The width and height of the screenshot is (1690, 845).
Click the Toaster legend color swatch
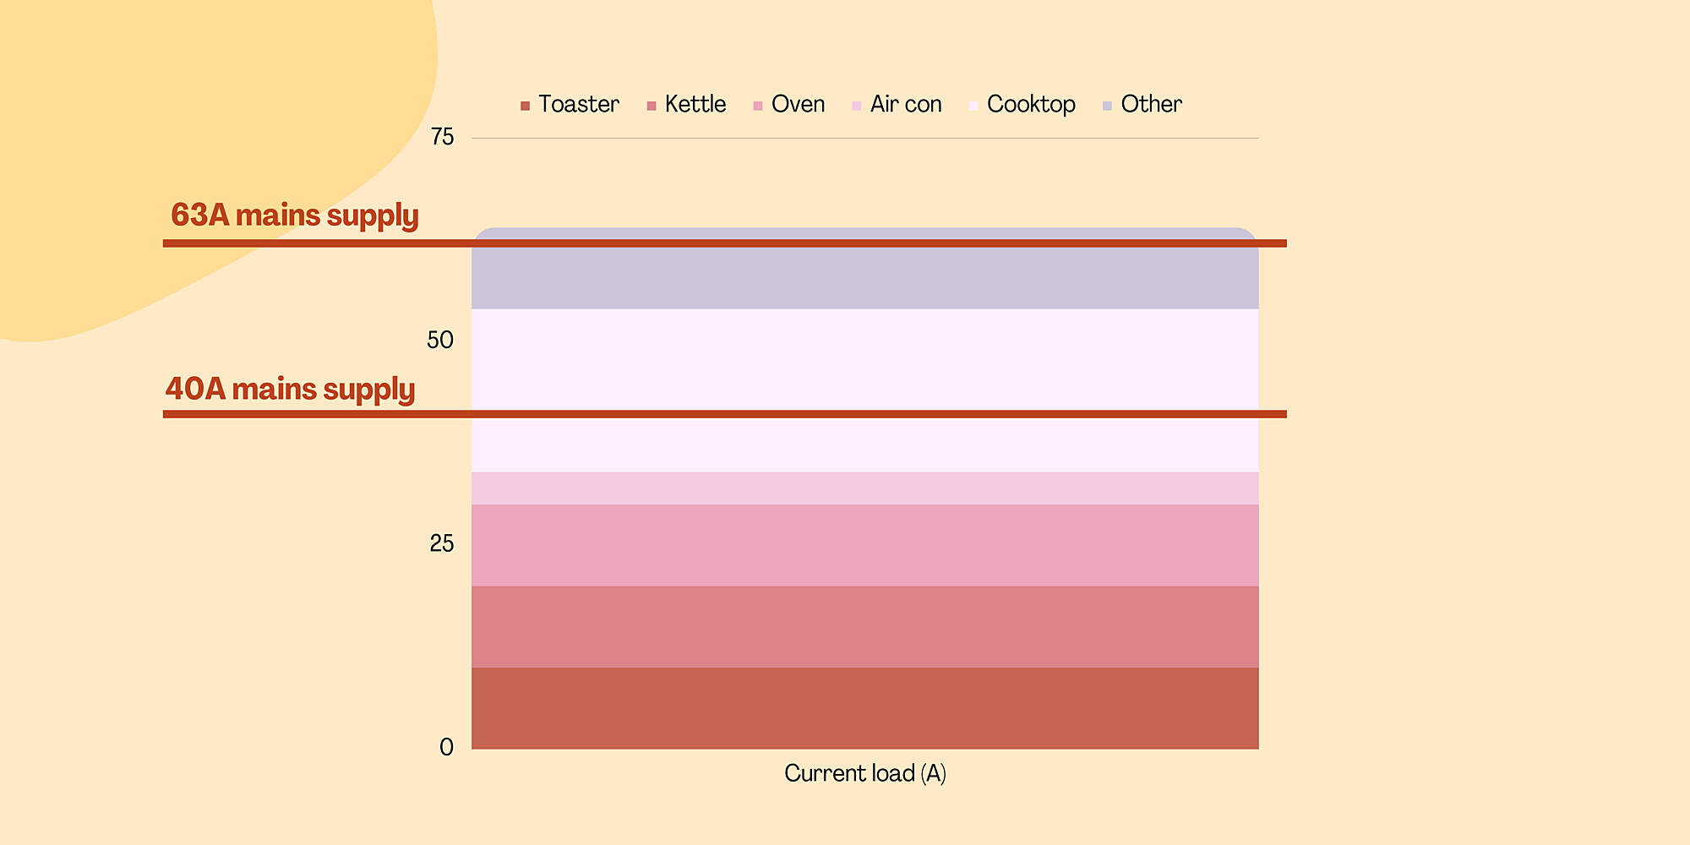tap(525, 106)
